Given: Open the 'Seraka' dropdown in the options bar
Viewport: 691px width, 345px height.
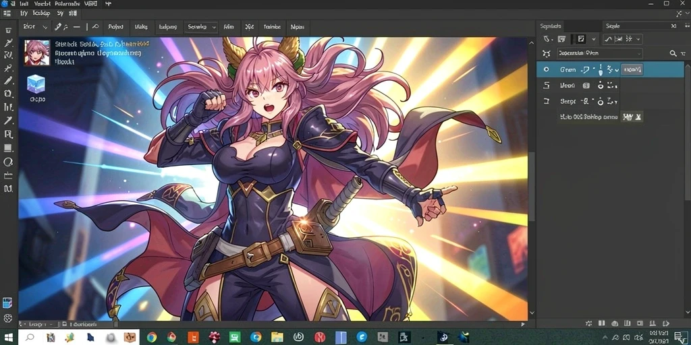Looking at the screenshot, I should (201, 27).
